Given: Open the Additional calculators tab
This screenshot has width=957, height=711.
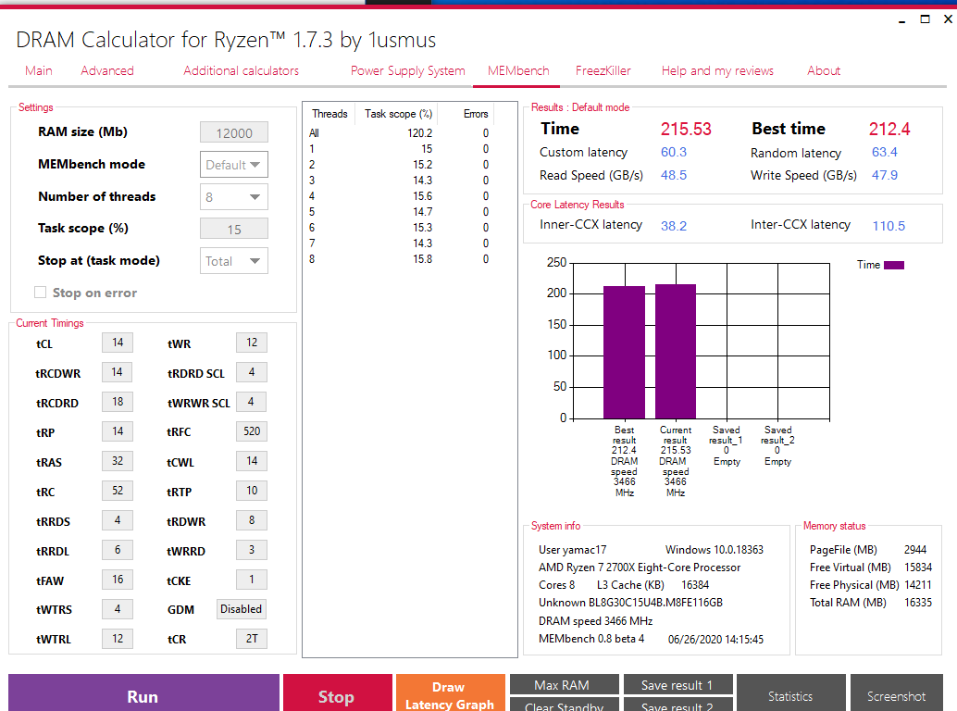Looking at the screenshot, I should point(242,70).
